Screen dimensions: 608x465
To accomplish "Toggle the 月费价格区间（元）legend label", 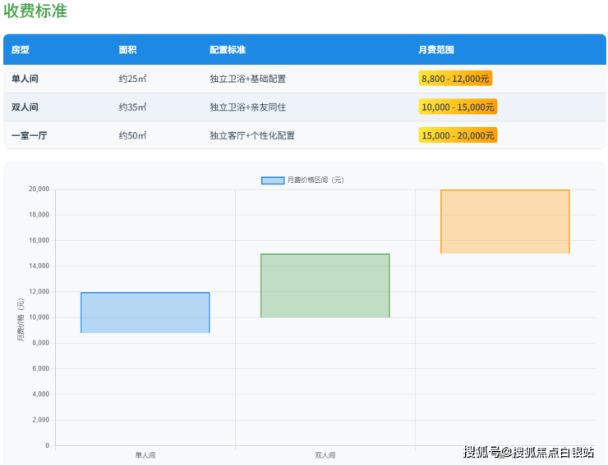I will click(x=315, y=180).
